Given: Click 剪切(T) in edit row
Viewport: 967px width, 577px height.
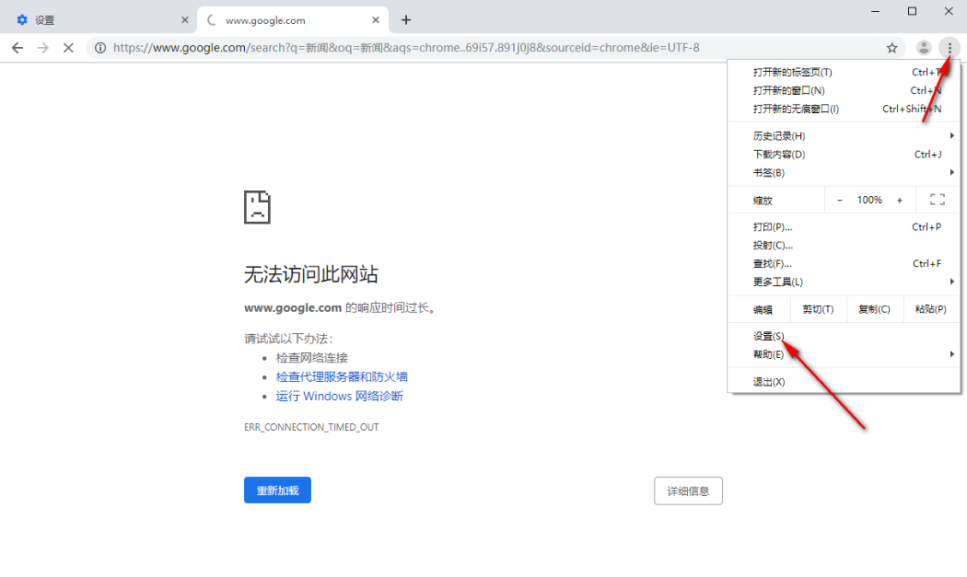Looking at the screenshot, I should [x=818, y=309].
